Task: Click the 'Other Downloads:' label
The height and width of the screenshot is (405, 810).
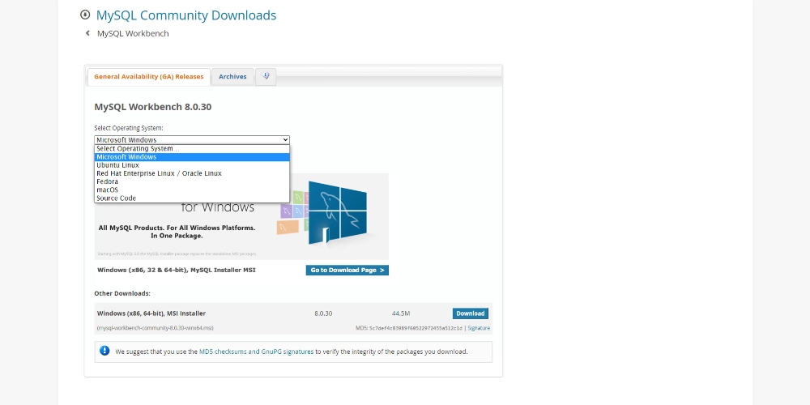Action: [x=122, y=293]
